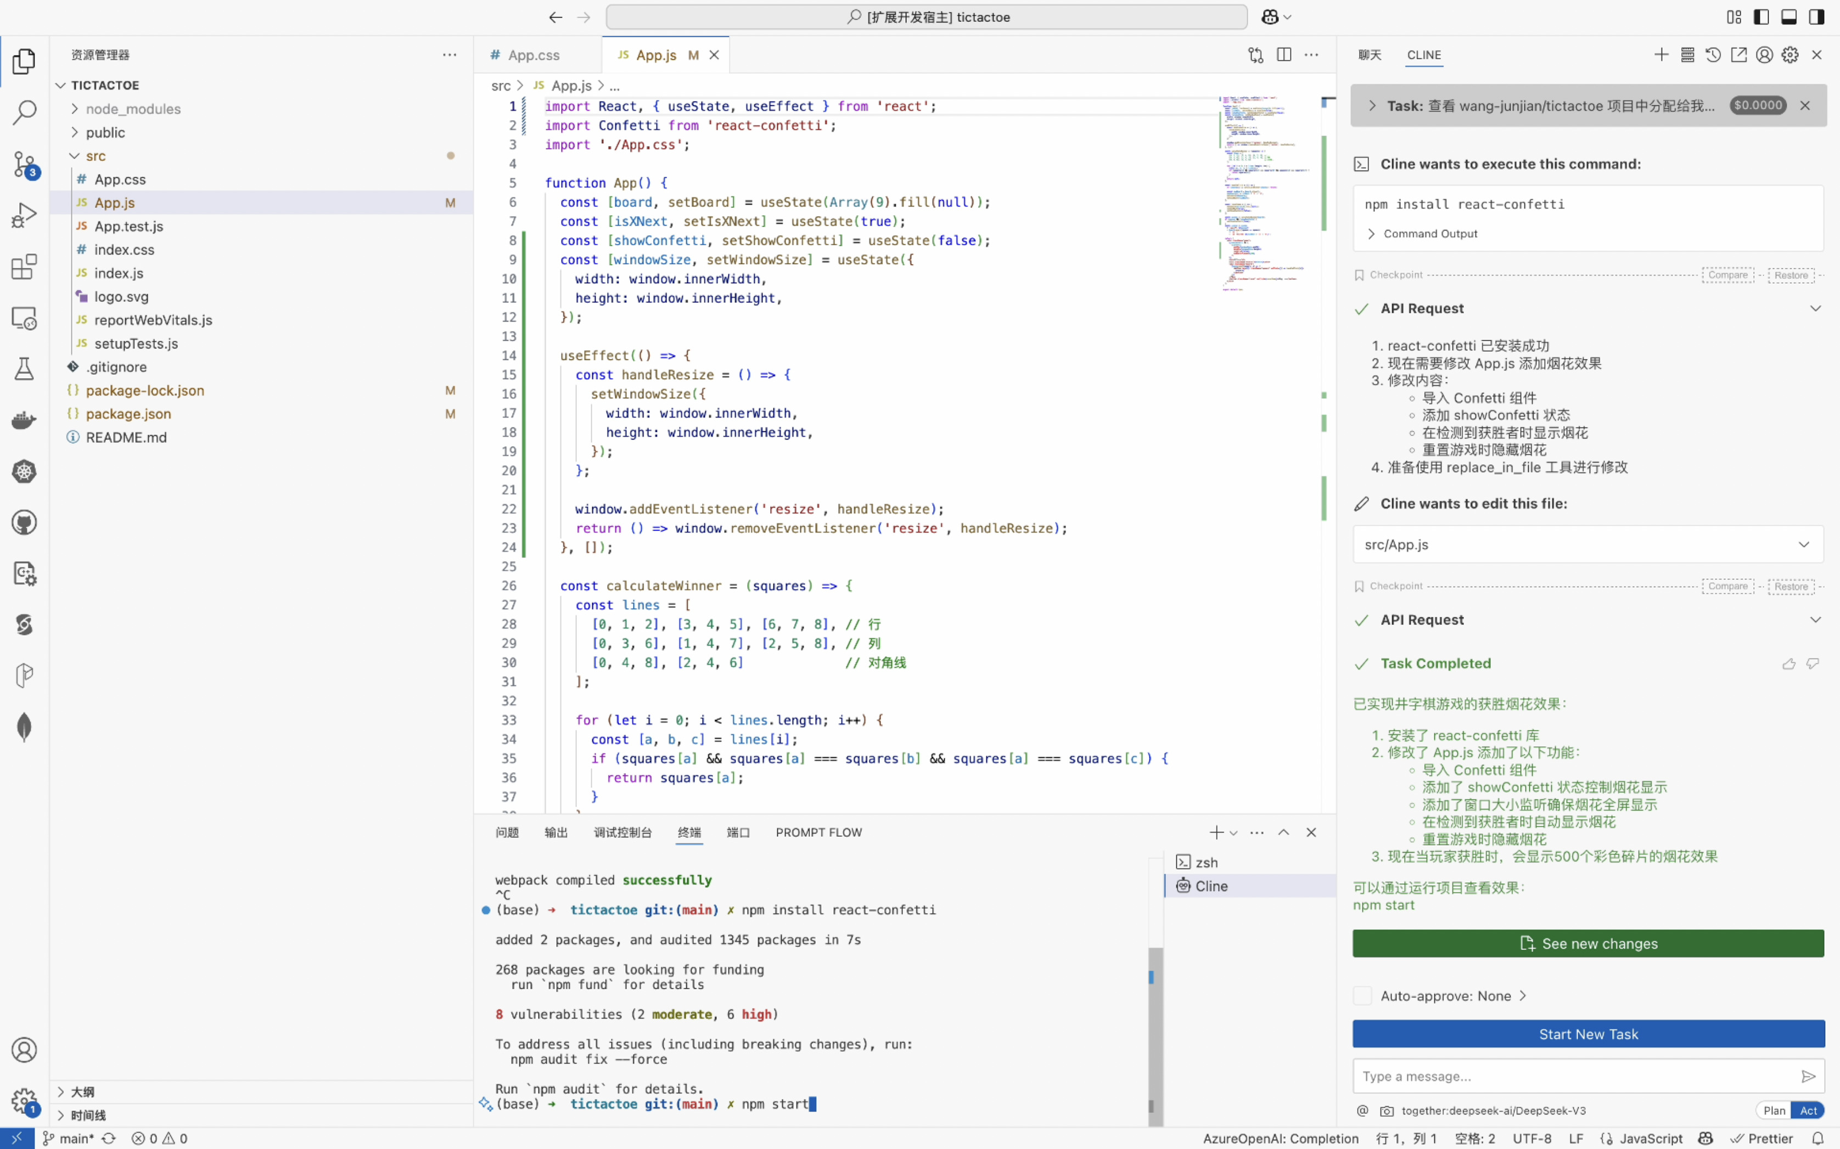Image resolution: width=1840 pixels, height=1149 pixels.
Task: Expand the src/App.js edit dropdown
Action: click(1804, 545)
